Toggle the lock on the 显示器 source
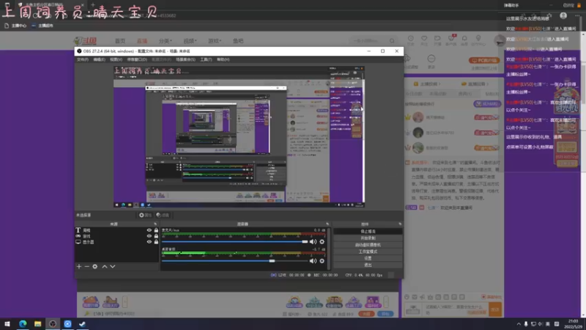 pyautogui.click(x=156, y=242)
